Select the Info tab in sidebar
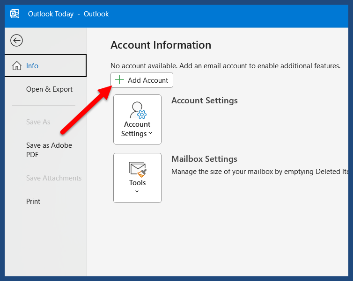Screen dimensions: 353x281 click(45, 65)
